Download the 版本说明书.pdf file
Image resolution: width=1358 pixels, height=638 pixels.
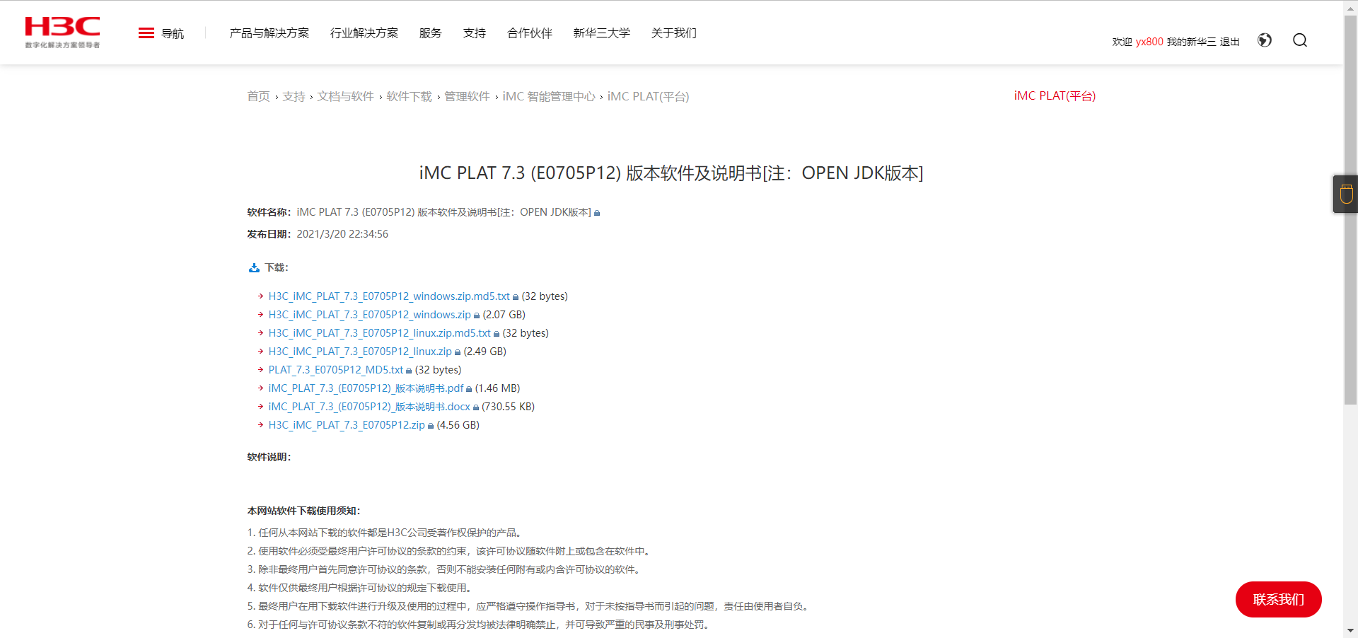(366, 388)
